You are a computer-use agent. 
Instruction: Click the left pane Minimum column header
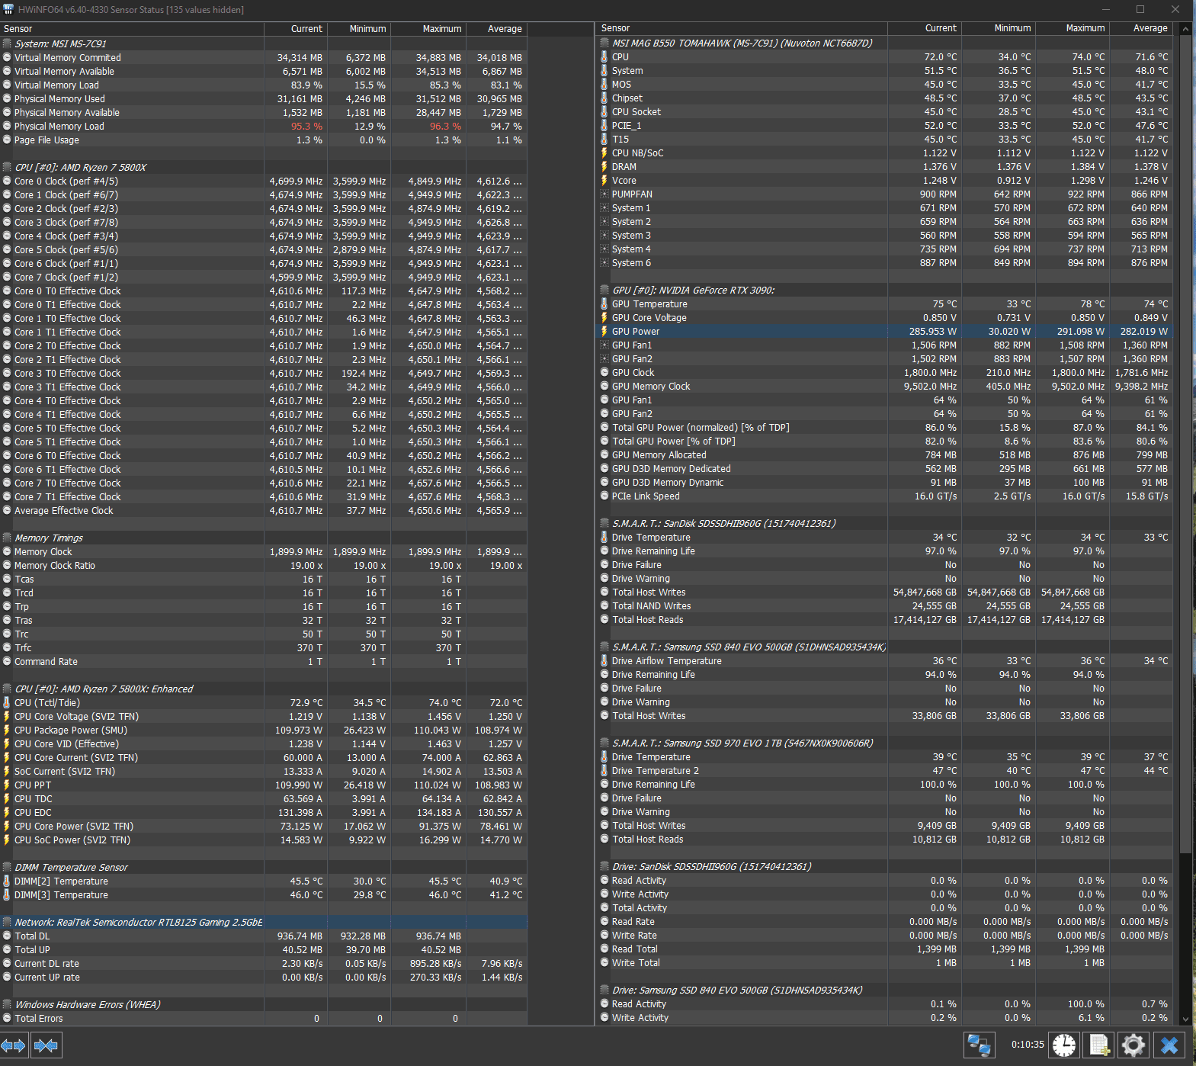pyautogui.click(x=359, y=28)
